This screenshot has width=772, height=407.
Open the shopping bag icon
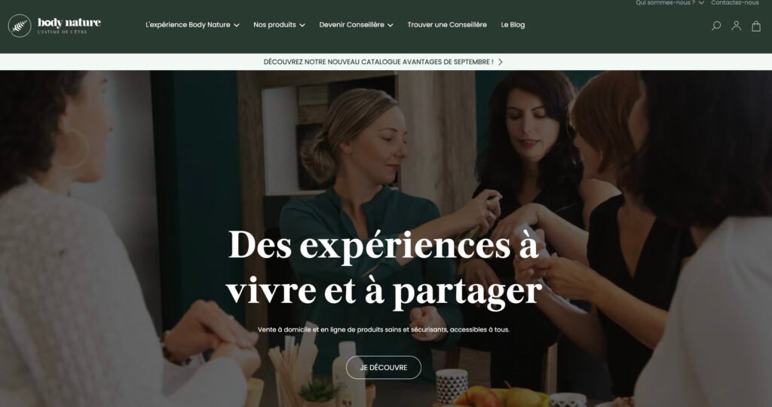756,26
